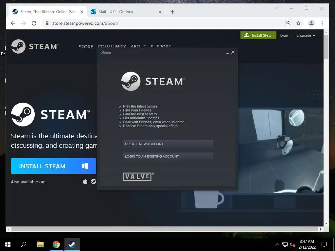
Task: Click the horizontal scrollbar
Action: coord(165,229)
